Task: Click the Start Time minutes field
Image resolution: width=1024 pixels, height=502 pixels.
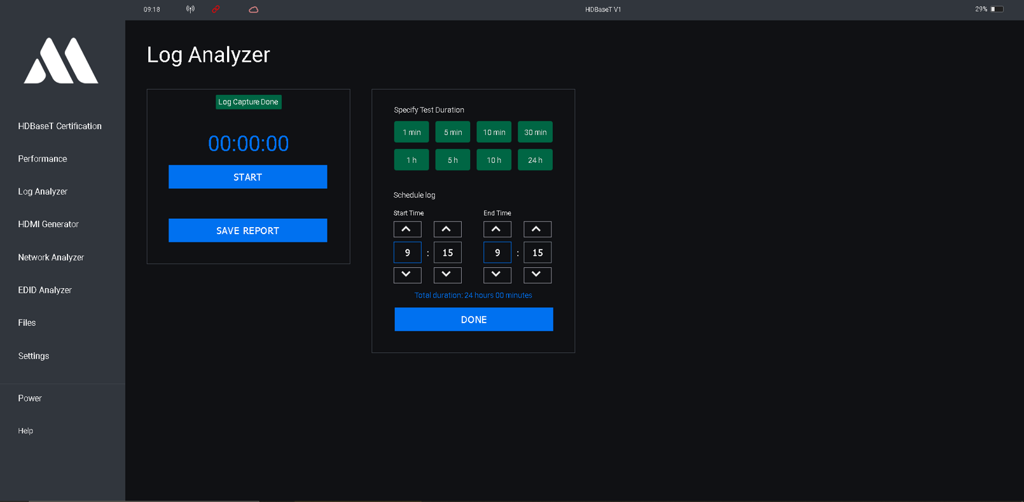Action: pyautogui.click(x=447, y=253)
